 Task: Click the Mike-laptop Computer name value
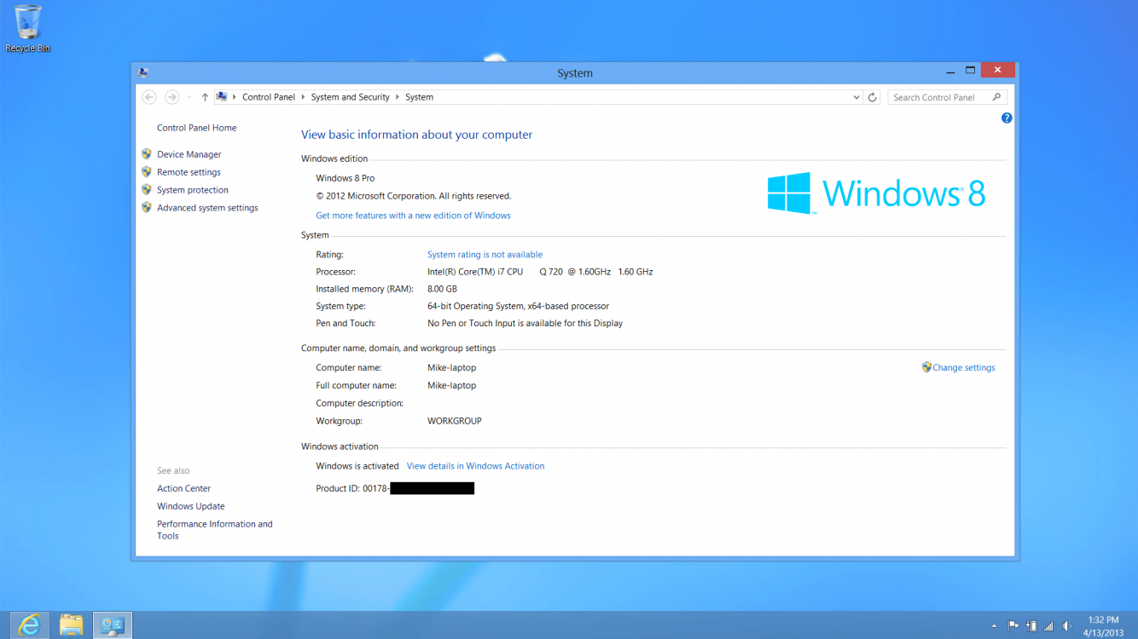pos(451,368)
